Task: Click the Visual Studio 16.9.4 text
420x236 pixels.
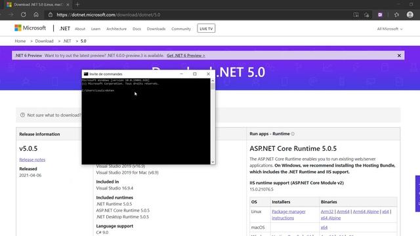Action: coord(115,188)
